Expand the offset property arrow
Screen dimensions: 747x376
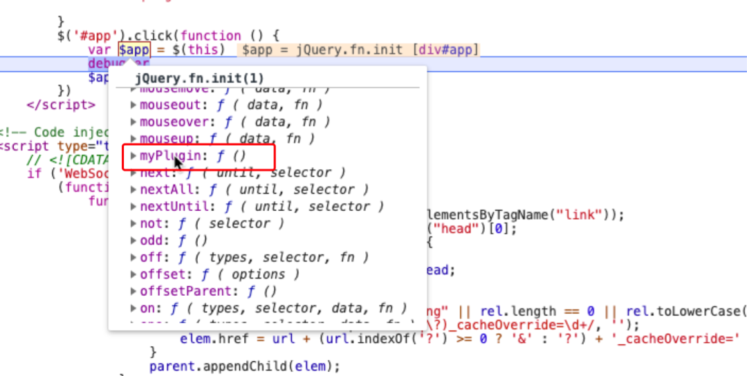[134, 274]
